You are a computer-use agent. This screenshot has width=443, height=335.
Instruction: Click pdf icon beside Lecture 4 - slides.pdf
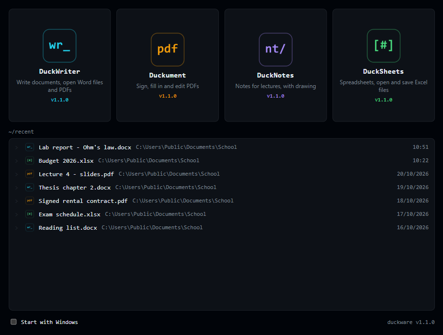(x=30, y=174)
